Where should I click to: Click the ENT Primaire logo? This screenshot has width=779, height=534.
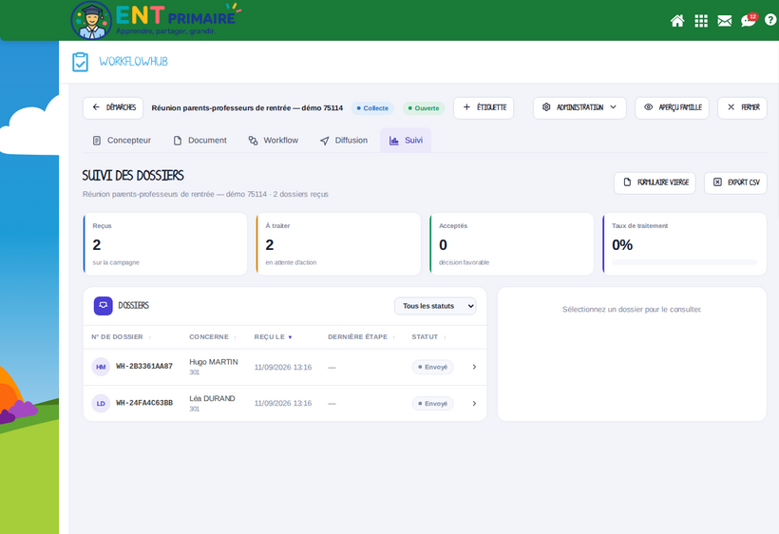click(x=156, y=20)
